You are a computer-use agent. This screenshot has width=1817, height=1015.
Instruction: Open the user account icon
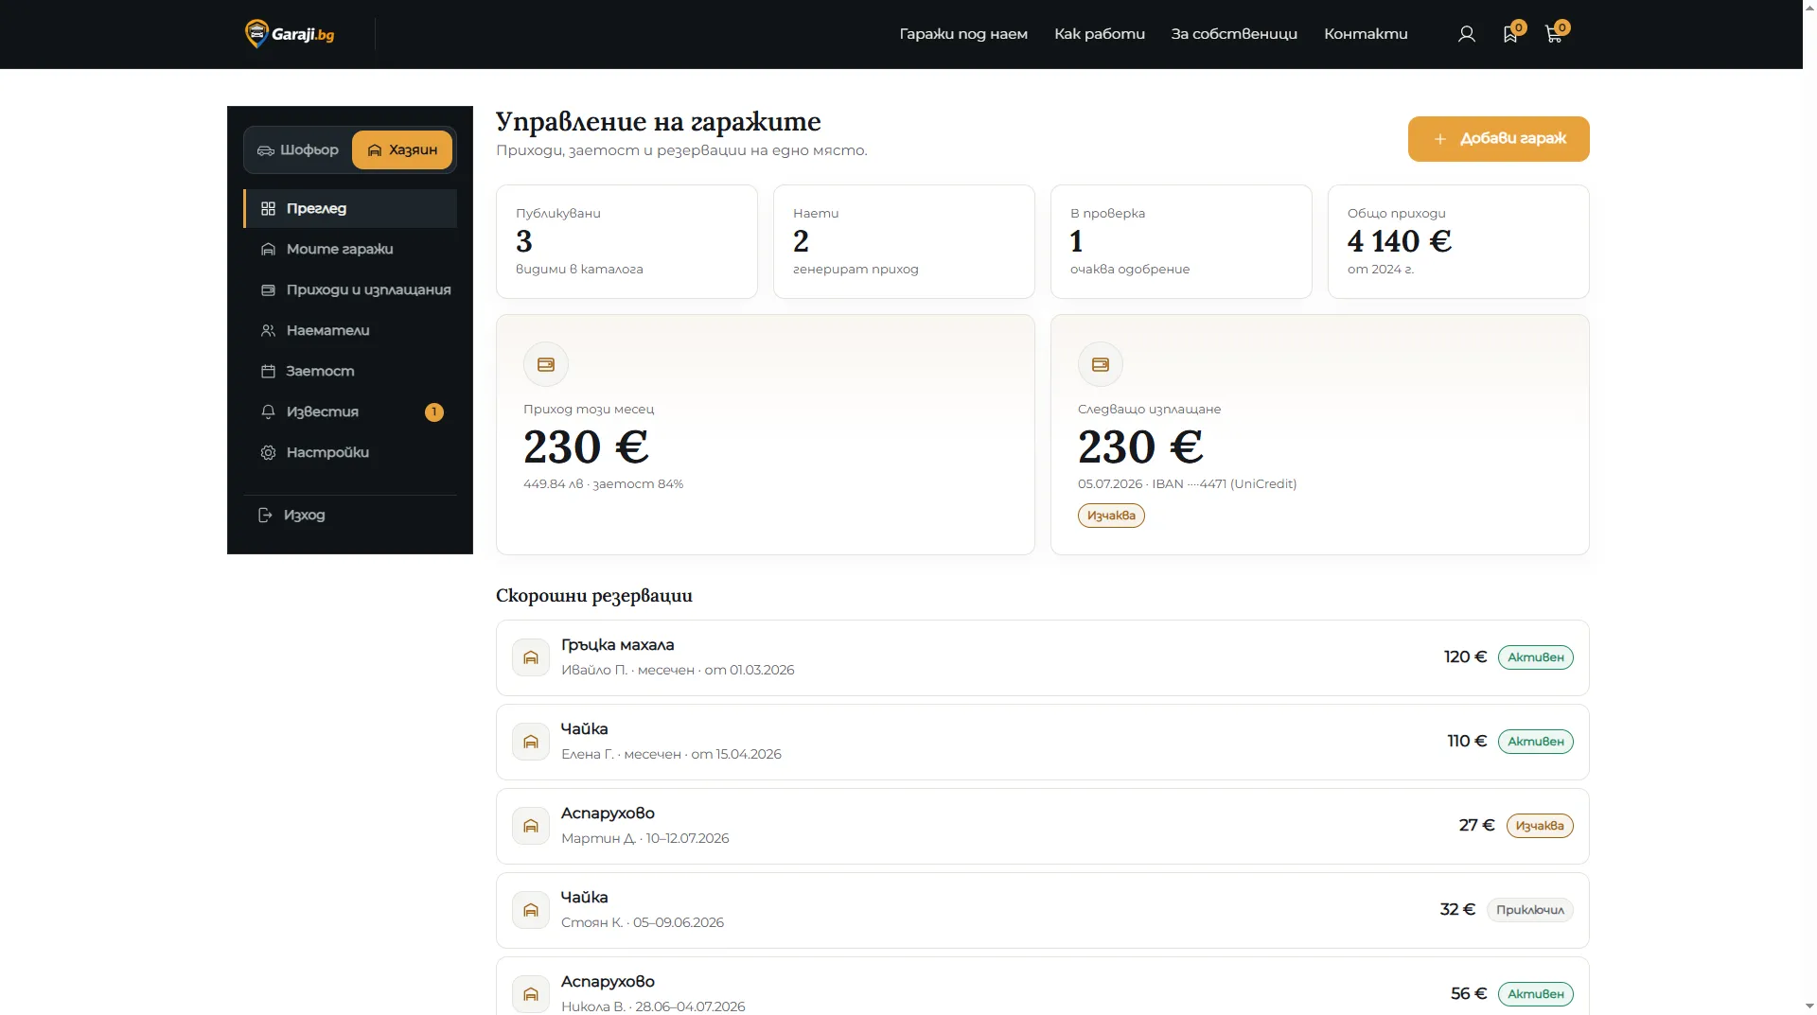click(x=1466, y=34)
